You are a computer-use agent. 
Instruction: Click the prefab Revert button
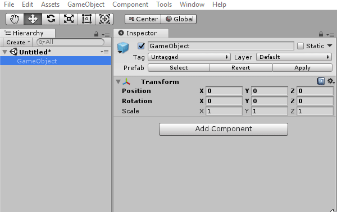(x=241, y=68)
